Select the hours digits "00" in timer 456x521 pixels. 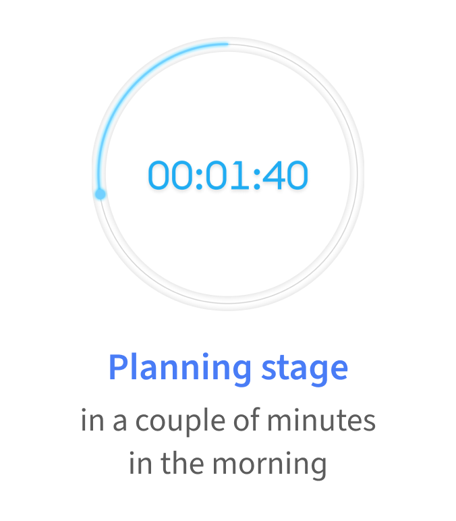tap(170, 175)
